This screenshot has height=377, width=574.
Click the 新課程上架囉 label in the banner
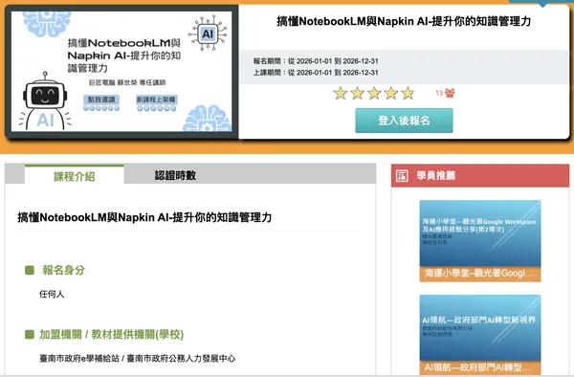(x=156, y=100)
